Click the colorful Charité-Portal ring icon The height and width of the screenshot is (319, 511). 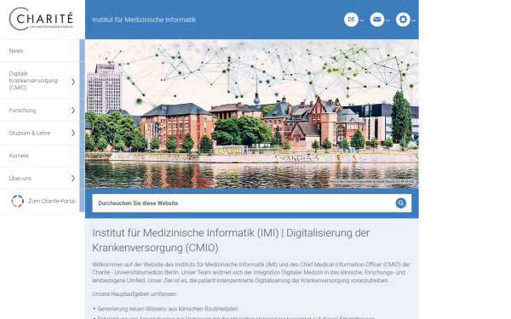tap(18, 201)
